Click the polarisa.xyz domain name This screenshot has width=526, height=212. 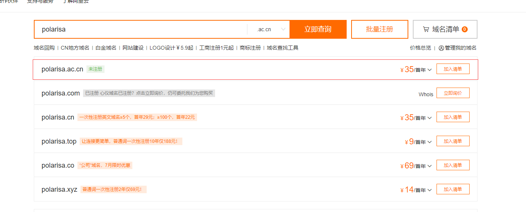[59, 189]
